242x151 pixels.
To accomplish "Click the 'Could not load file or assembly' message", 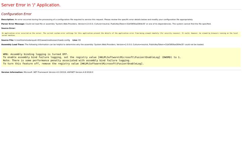I will [118, 24].
